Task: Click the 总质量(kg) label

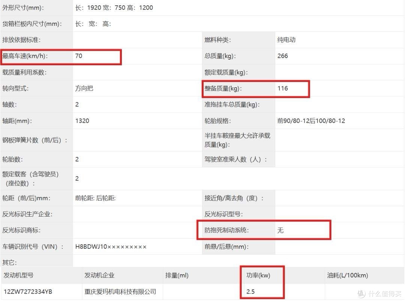Action: point(220,56)
